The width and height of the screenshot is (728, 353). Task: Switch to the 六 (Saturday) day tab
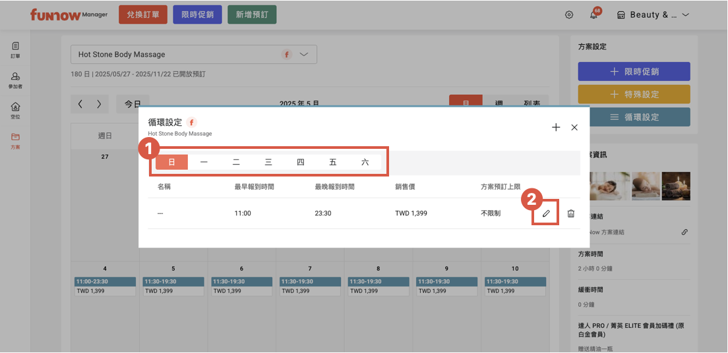(x=365, y=162)
